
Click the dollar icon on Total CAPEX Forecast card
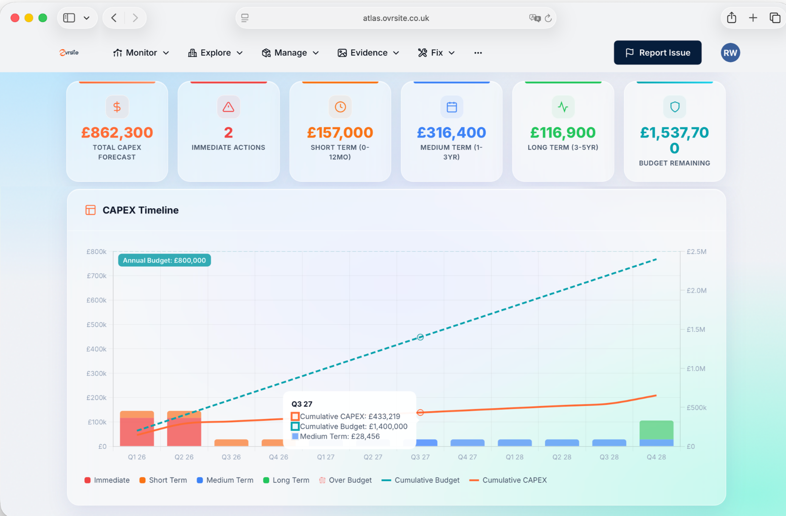pyautogui.click(x=117, y=107)
